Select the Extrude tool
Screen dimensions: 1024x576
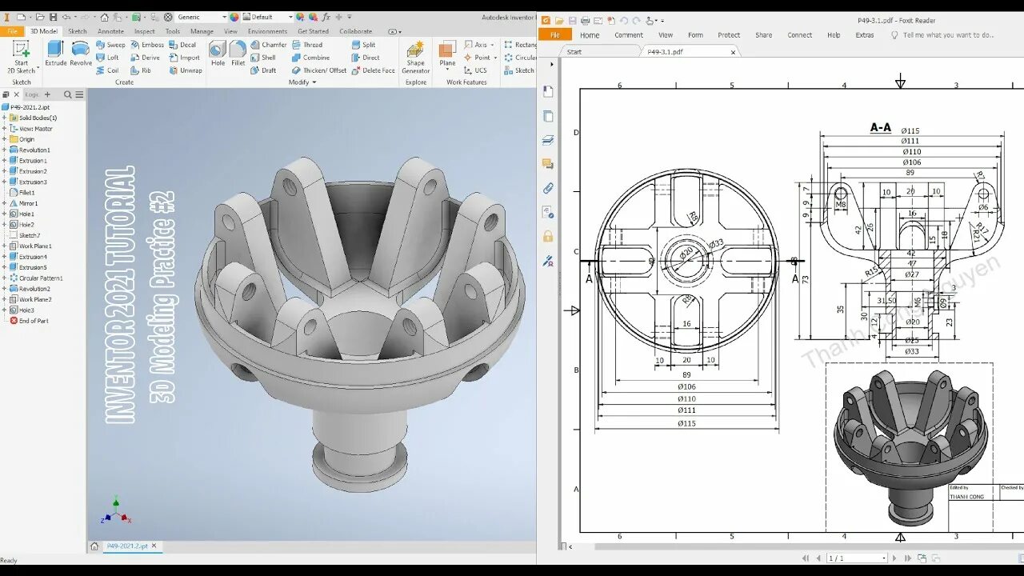click(56, 53)
